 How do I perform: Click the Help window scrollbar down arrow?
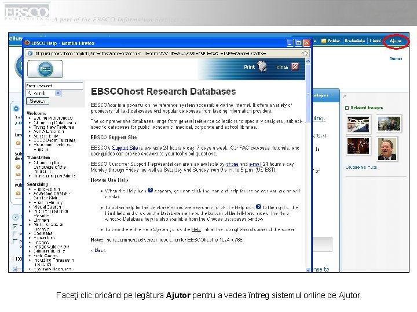click(x=308, y=270)
